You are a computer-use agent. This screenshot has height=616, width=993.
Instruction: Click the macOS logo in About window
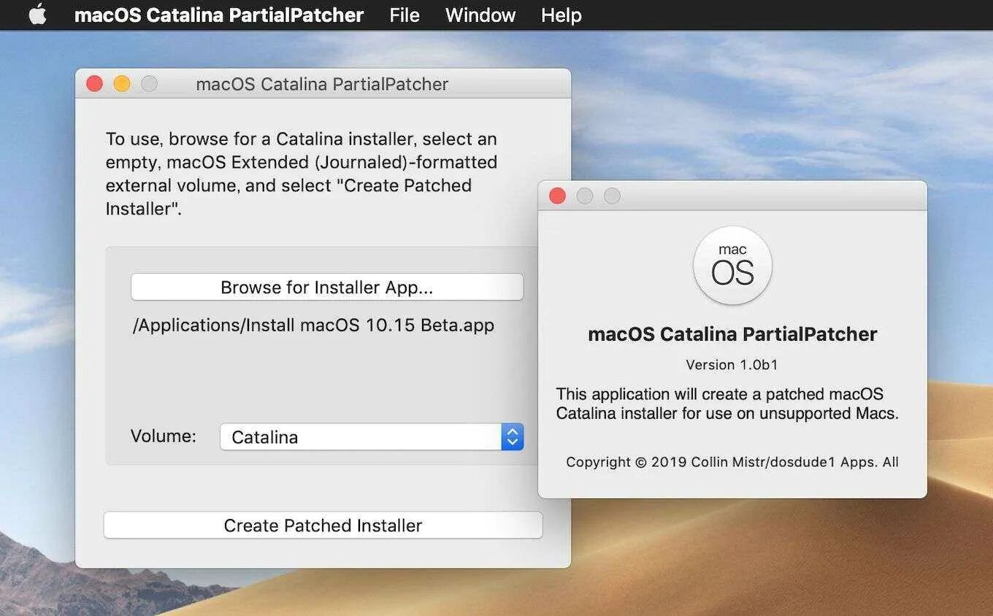[x=732, y=266]
